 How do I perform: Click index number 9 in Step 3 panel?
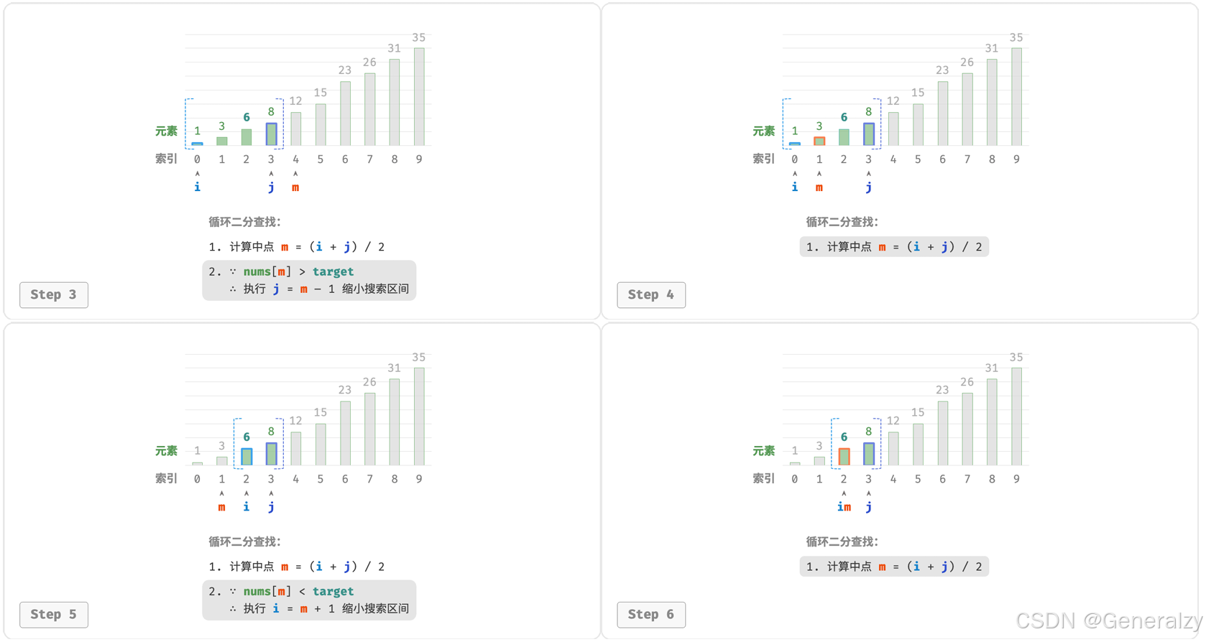click(x=419, y=159)
